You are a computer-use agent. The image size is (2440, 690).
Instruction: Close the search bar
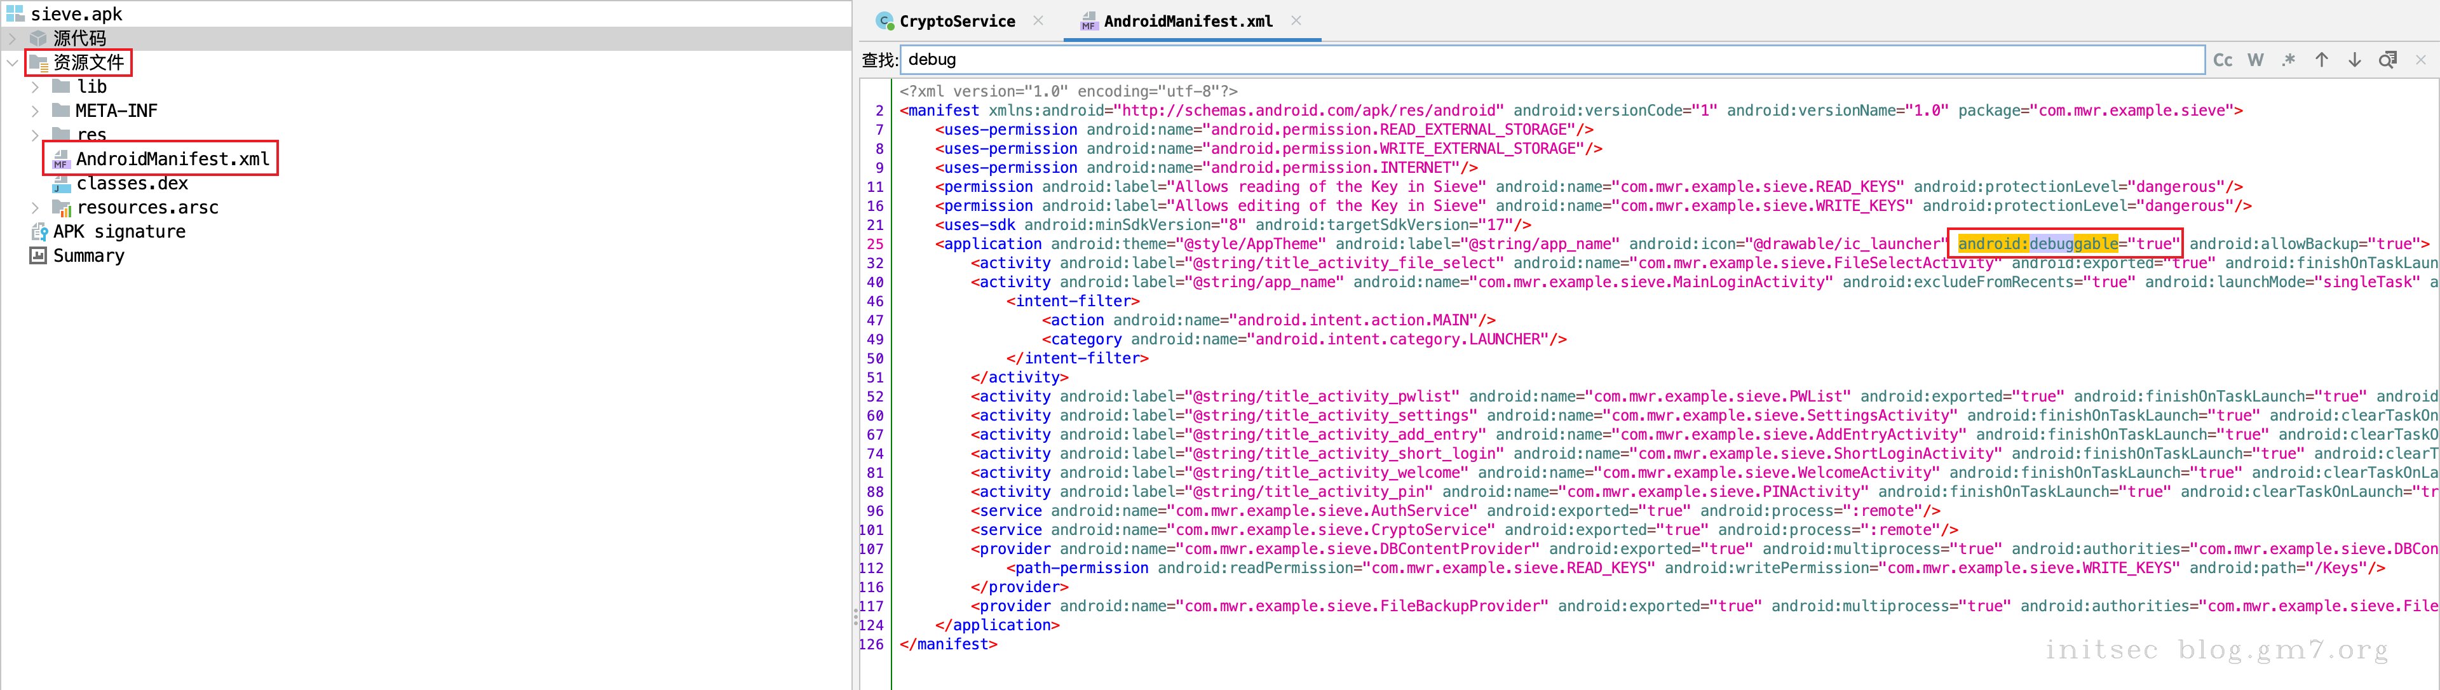click(x=2420, y=60)
